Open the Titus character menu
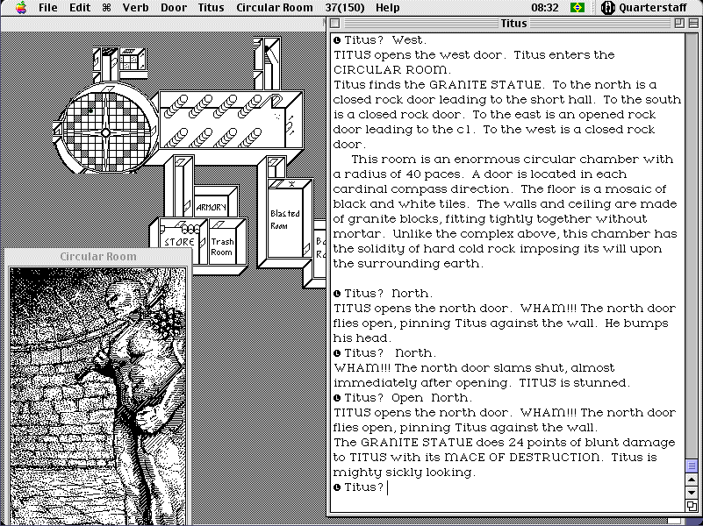The width and height of the screenshot is (703, 526). (211, 8)
